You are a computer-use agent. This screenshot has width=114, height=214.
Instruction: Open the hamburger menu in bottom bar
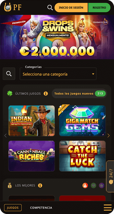pyautogui.click(x=108, y=208)
